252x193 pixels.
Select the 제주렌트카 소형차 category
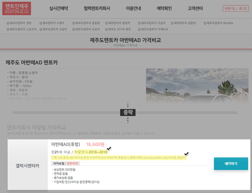(52, 23)
